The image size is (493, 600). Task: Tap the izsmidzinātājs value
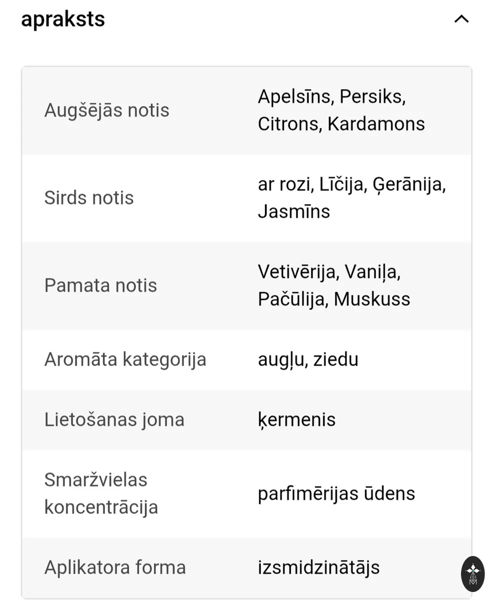(x=318, y=567)
